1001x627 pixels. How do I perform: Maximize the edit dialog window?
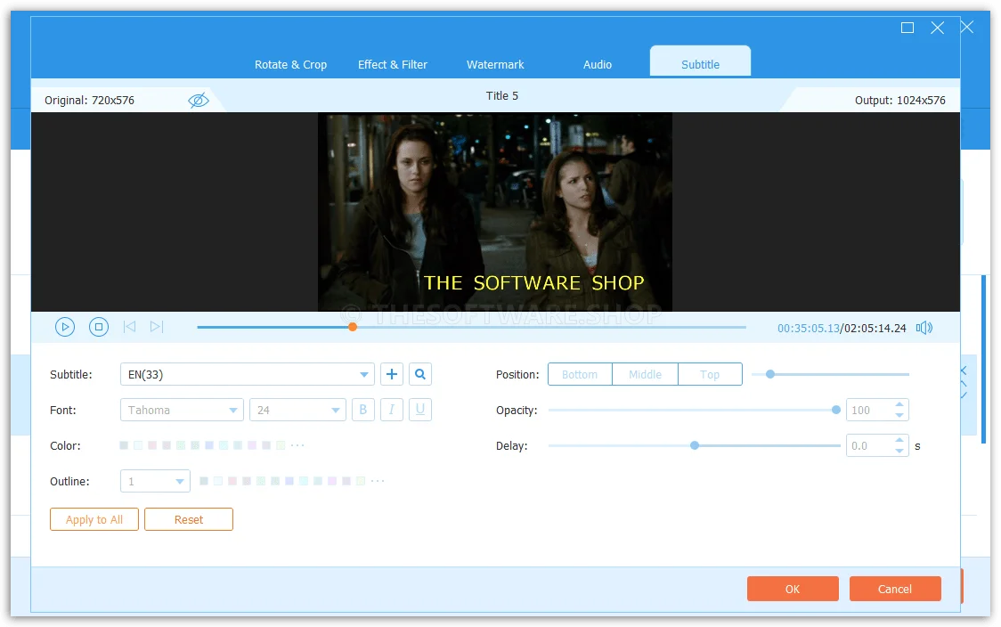[907, 28]
